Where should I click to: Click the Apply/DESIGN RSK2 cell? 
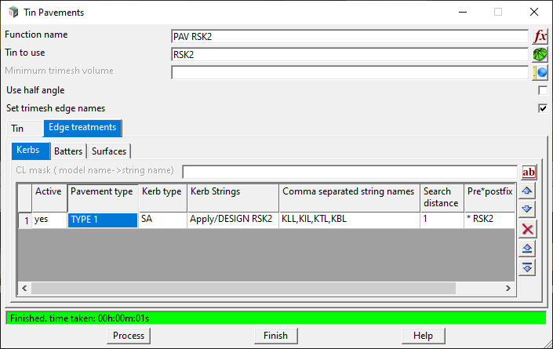click(x=233, y=220)
